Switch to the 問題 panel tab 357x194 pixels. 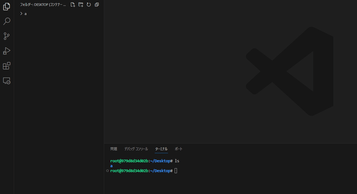pyautogui.click(x=114, y=149)
